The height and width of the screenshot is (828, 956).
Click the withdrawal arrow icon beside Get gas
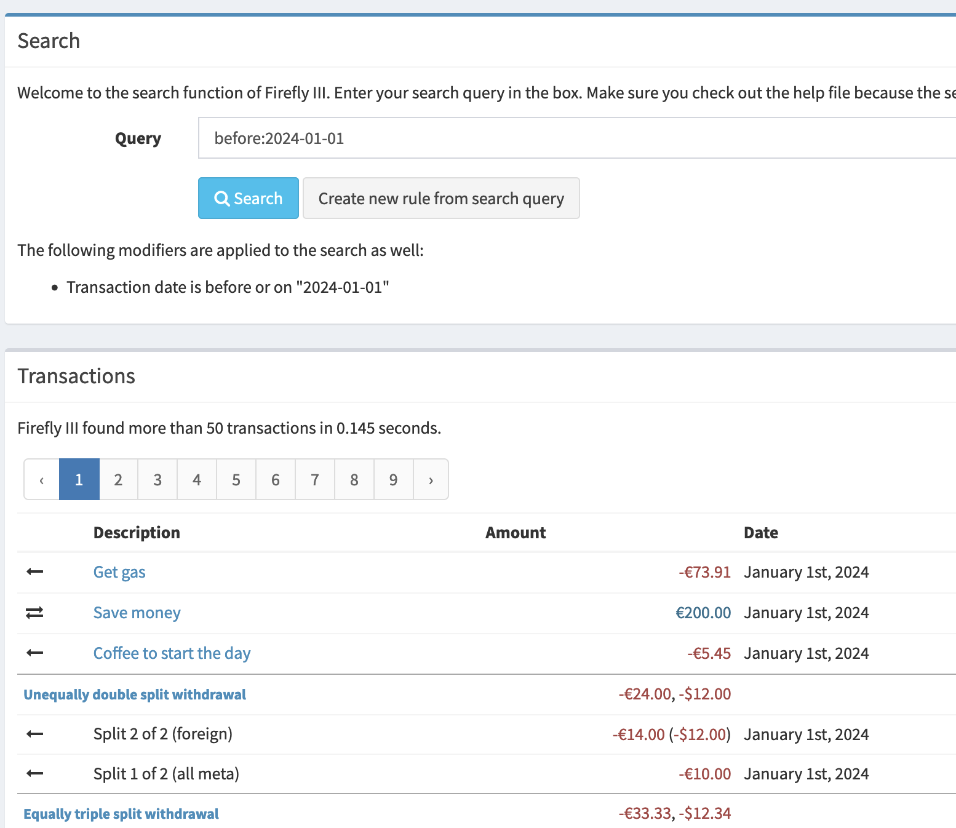34,571
